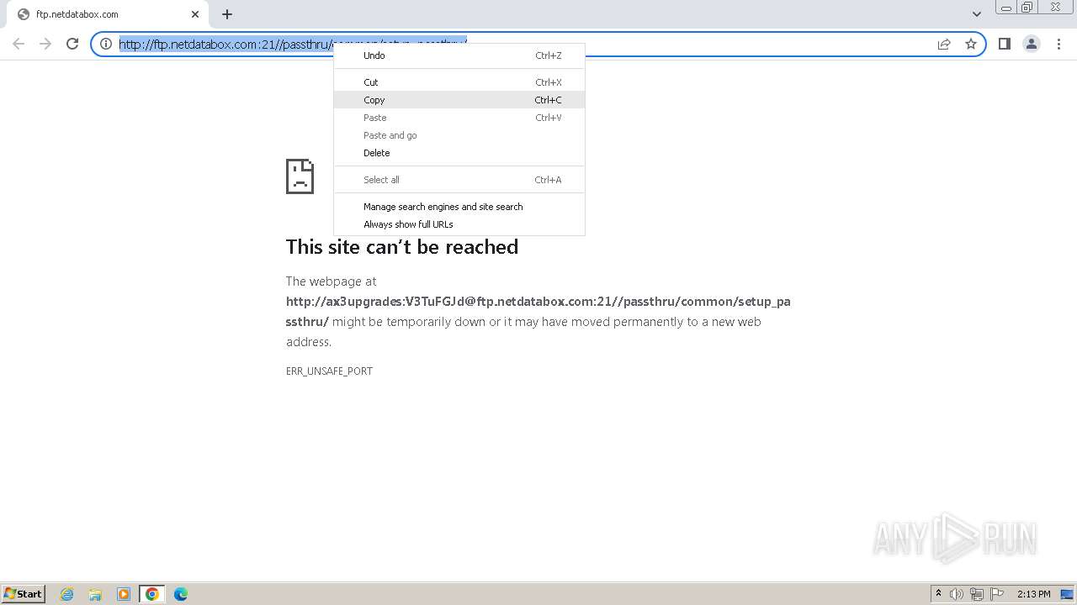This screenshot has height=605, width=1077.
Task: Open a new tab with plus button
Action: point(227,13)
